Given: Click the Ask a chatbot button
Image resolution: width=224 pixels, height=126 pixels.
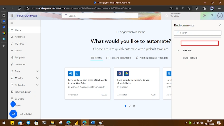Looking at the screenshot, I should click(13, 114).
